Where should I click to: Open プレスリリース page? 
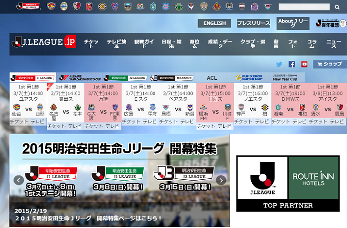point(254,23)
